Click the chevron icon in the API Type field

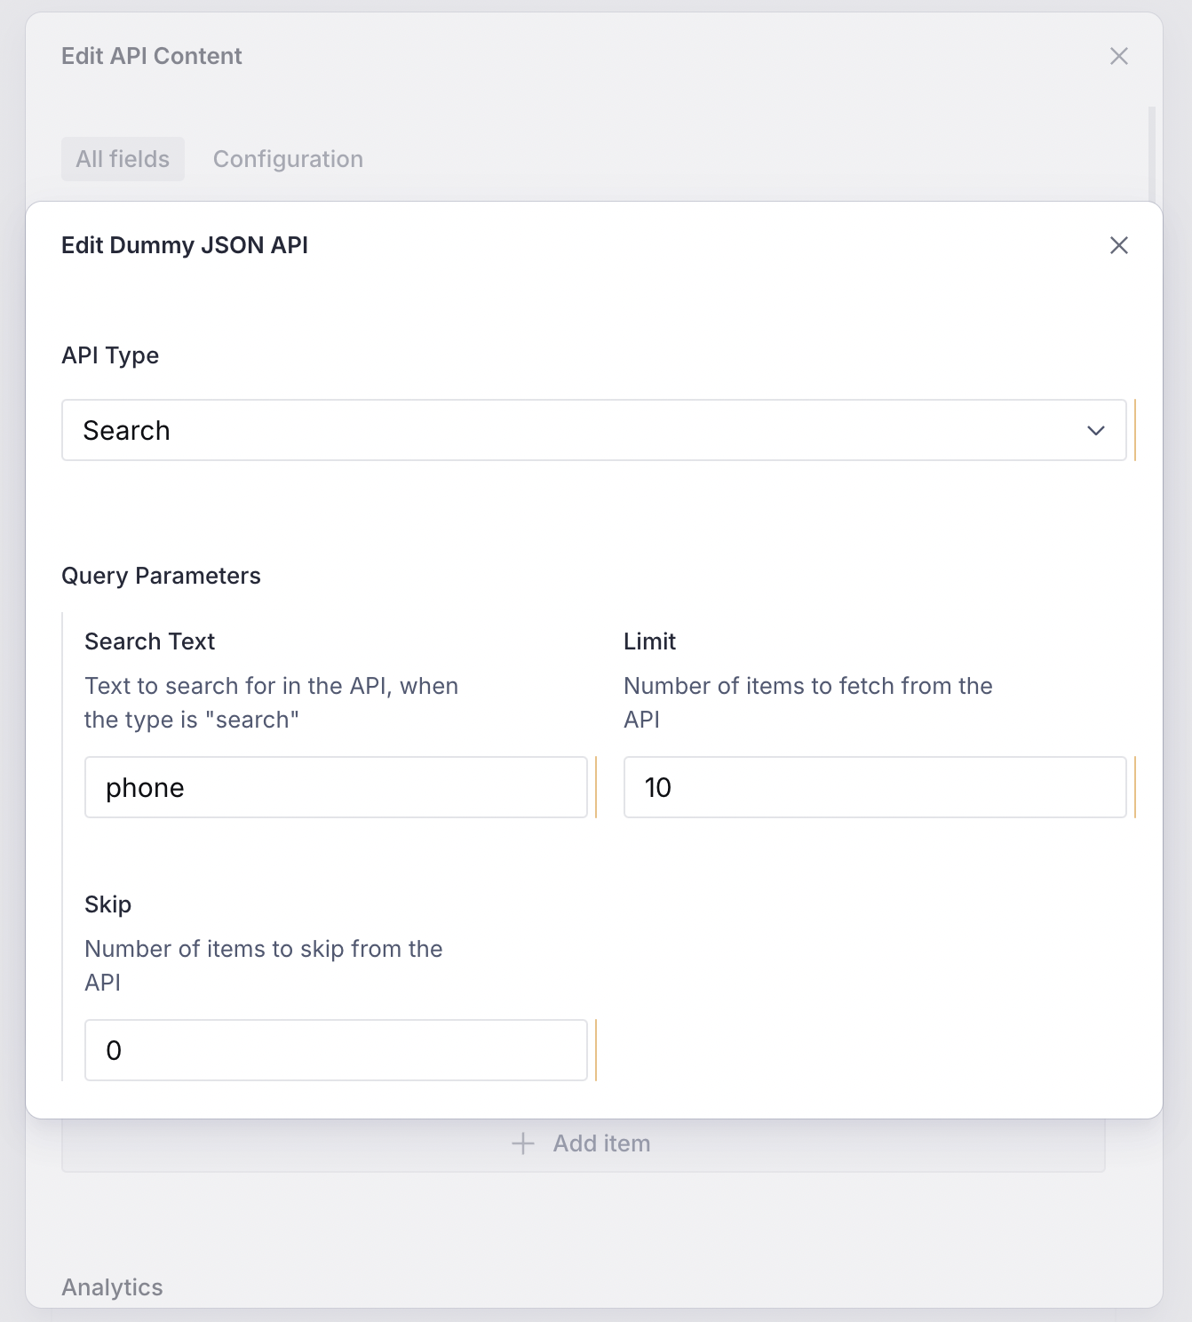tap(1094, 430)
